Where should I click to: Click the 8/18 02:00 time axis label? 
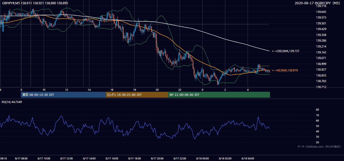pyautogui.click(x=225, y=159)
